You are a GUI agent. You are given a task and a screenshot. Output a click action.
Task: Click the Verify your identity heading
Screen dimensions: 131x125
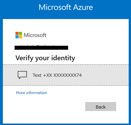(x=45, y=58)
